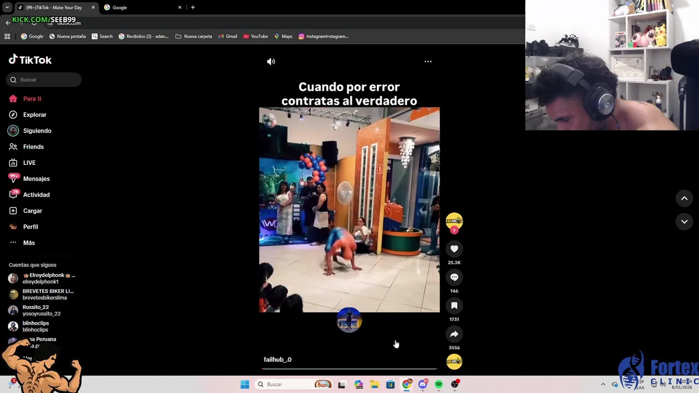Click the TikTok logo
Image resolution: width=699 pixels, height=393 pixels.
[x=31, y=59]
